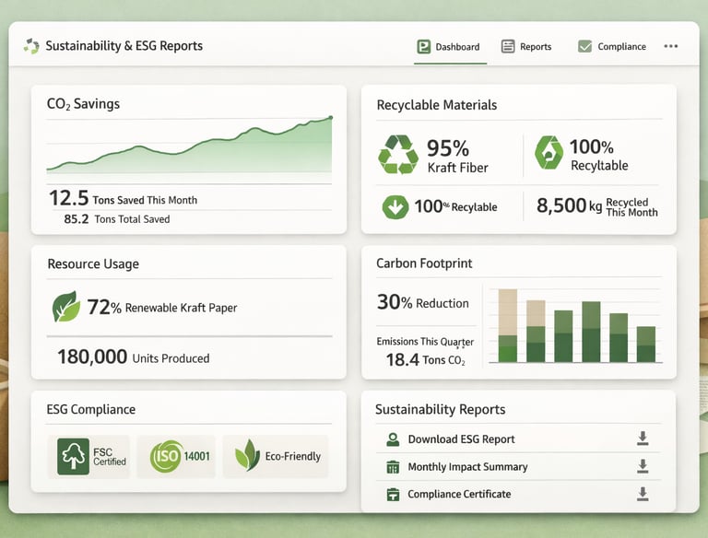This screenshot has width=708, height=538.
Task: Open the Compliance tab
Action: click(612, 46)
